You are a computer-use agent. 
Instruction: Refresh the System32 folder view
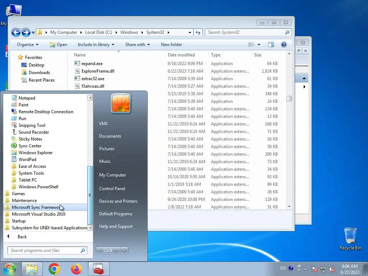198,32
